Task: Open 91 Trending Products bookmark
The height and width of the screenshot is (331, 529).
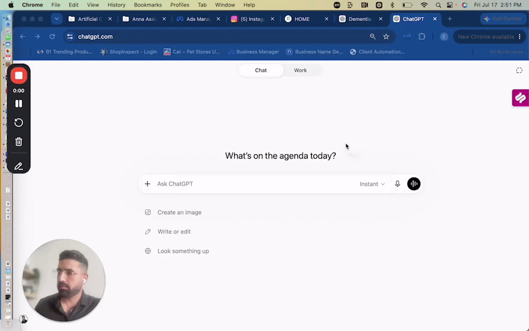Action: pos(65,52)
